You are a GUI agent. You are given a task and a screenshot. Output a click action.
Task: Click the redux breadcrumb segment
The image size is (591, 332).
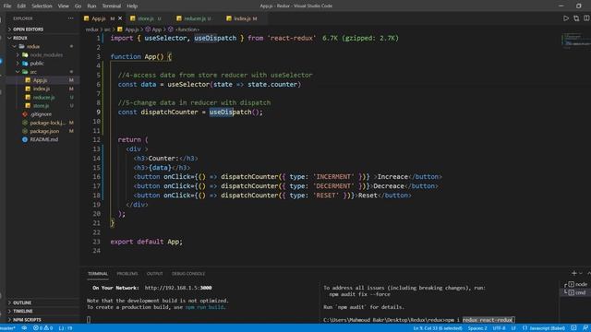coord(92,30)
